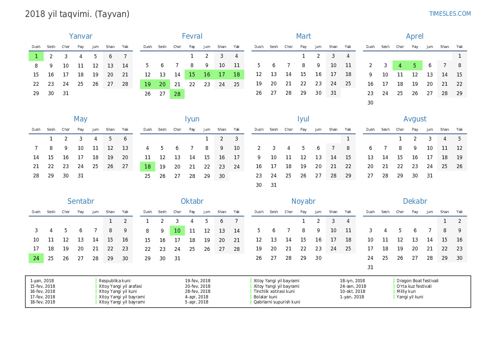Click legend date '20-fev, 2018'
Viewport: 496px width, 351px height.
(198, 286)
